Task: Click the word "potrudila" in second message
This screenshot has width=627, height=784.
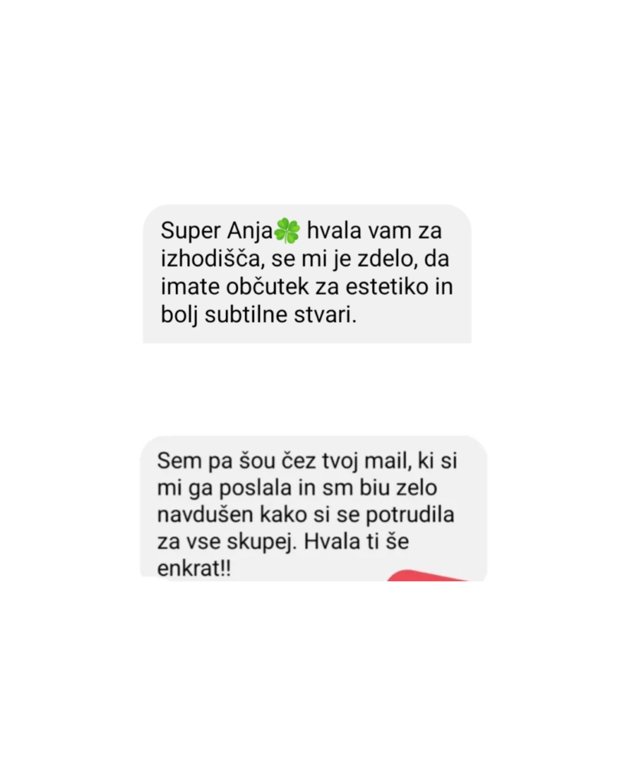Action: [410, 515]
